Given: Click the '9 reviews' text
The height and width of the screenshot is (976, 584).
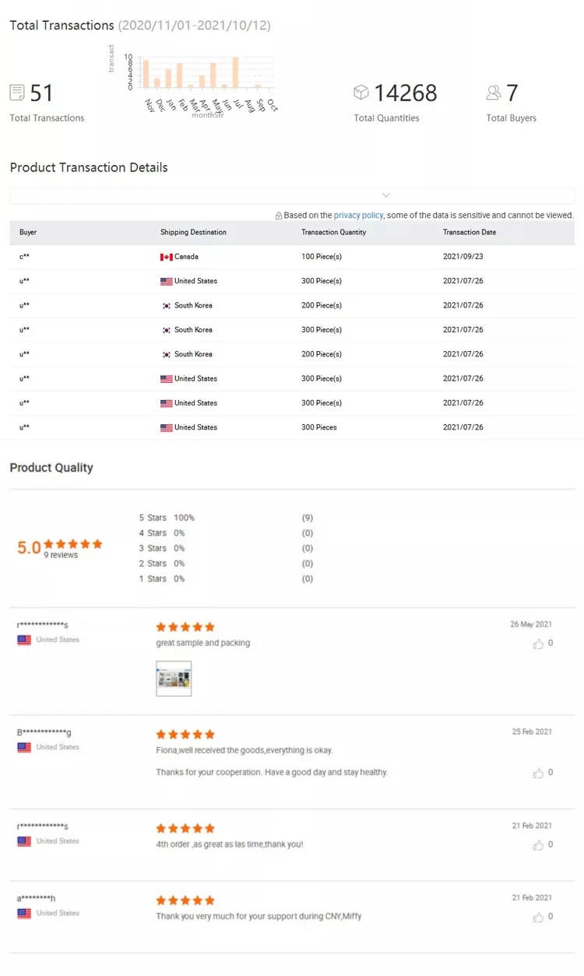Looking at the screenshot, I should [x=61, y=556].
